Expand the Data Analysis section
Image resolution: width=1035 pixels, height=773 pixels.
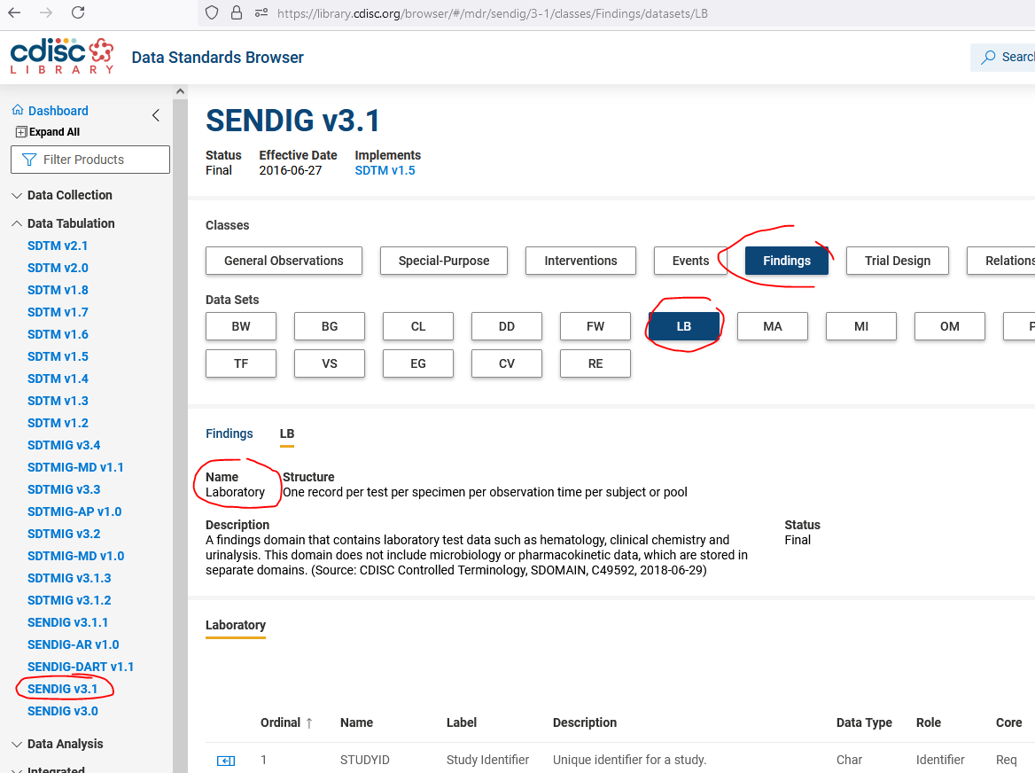coord(58,744)
